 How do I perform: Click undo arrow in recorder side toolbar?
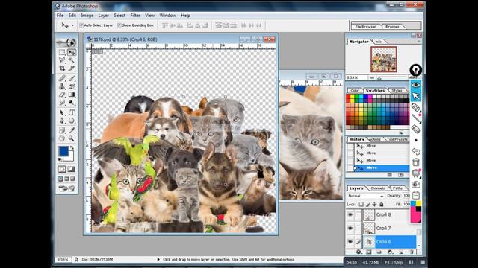tap(416, 151)
